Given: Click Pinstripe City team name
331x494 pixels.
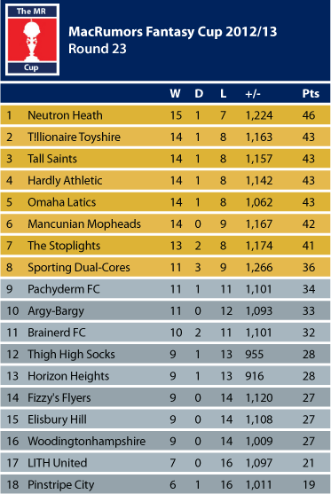Looking at the screenshot, I should [x=61, y=485].
